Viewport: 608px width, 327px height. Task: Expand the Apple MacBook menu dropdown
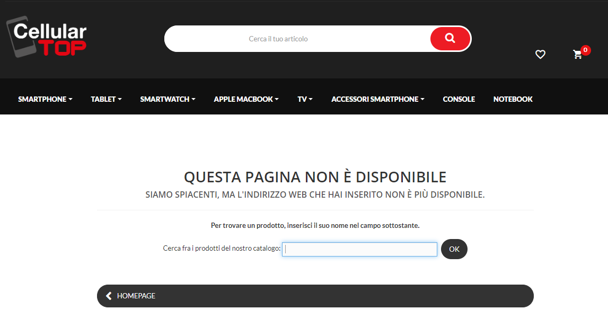(246, 99)
